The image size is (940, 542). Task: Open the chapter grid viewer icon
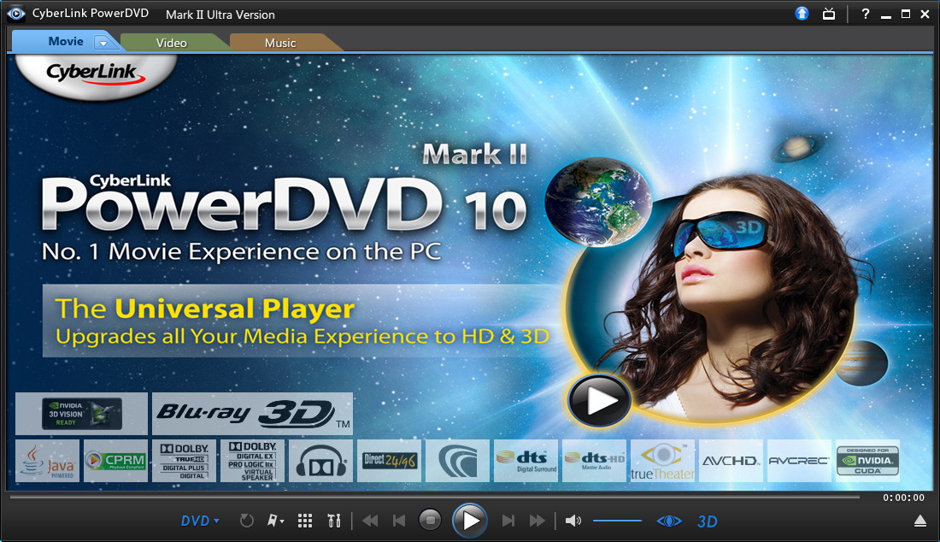pyautogui.click(x=305, y=521)
